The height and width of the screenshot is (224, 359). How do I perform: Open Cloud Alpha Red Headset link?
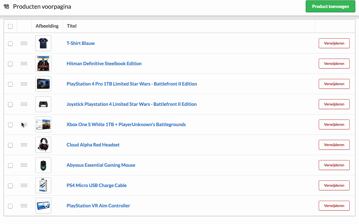click(x=93, y=145)
